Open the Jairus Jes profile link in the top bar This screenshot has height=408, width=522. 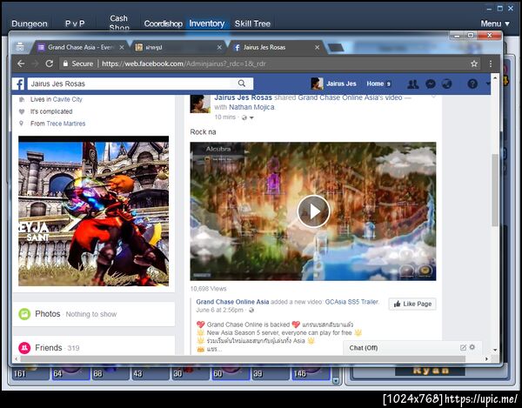point(341,84)
